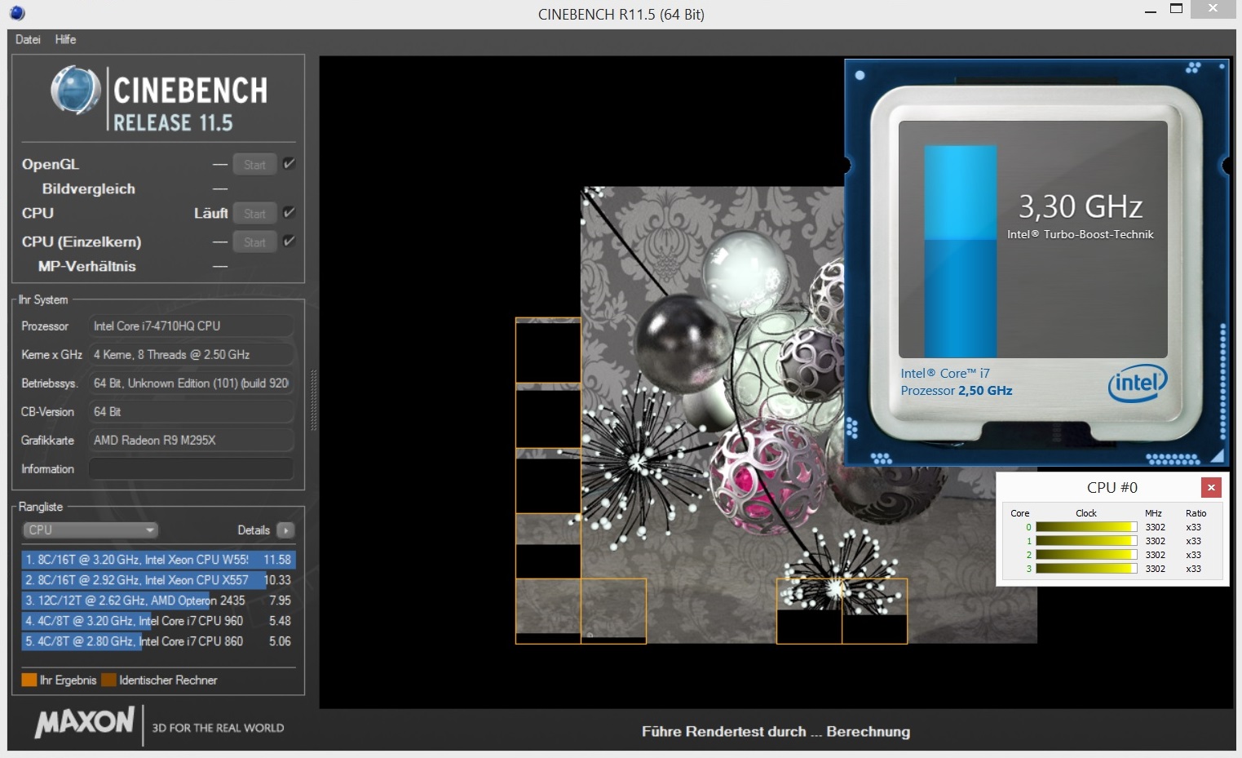Viewport: 1242px width, 758px height.
Task: Close the CPU #0 monitor window
Action: pyautogui.click(x=1211, y=487)
